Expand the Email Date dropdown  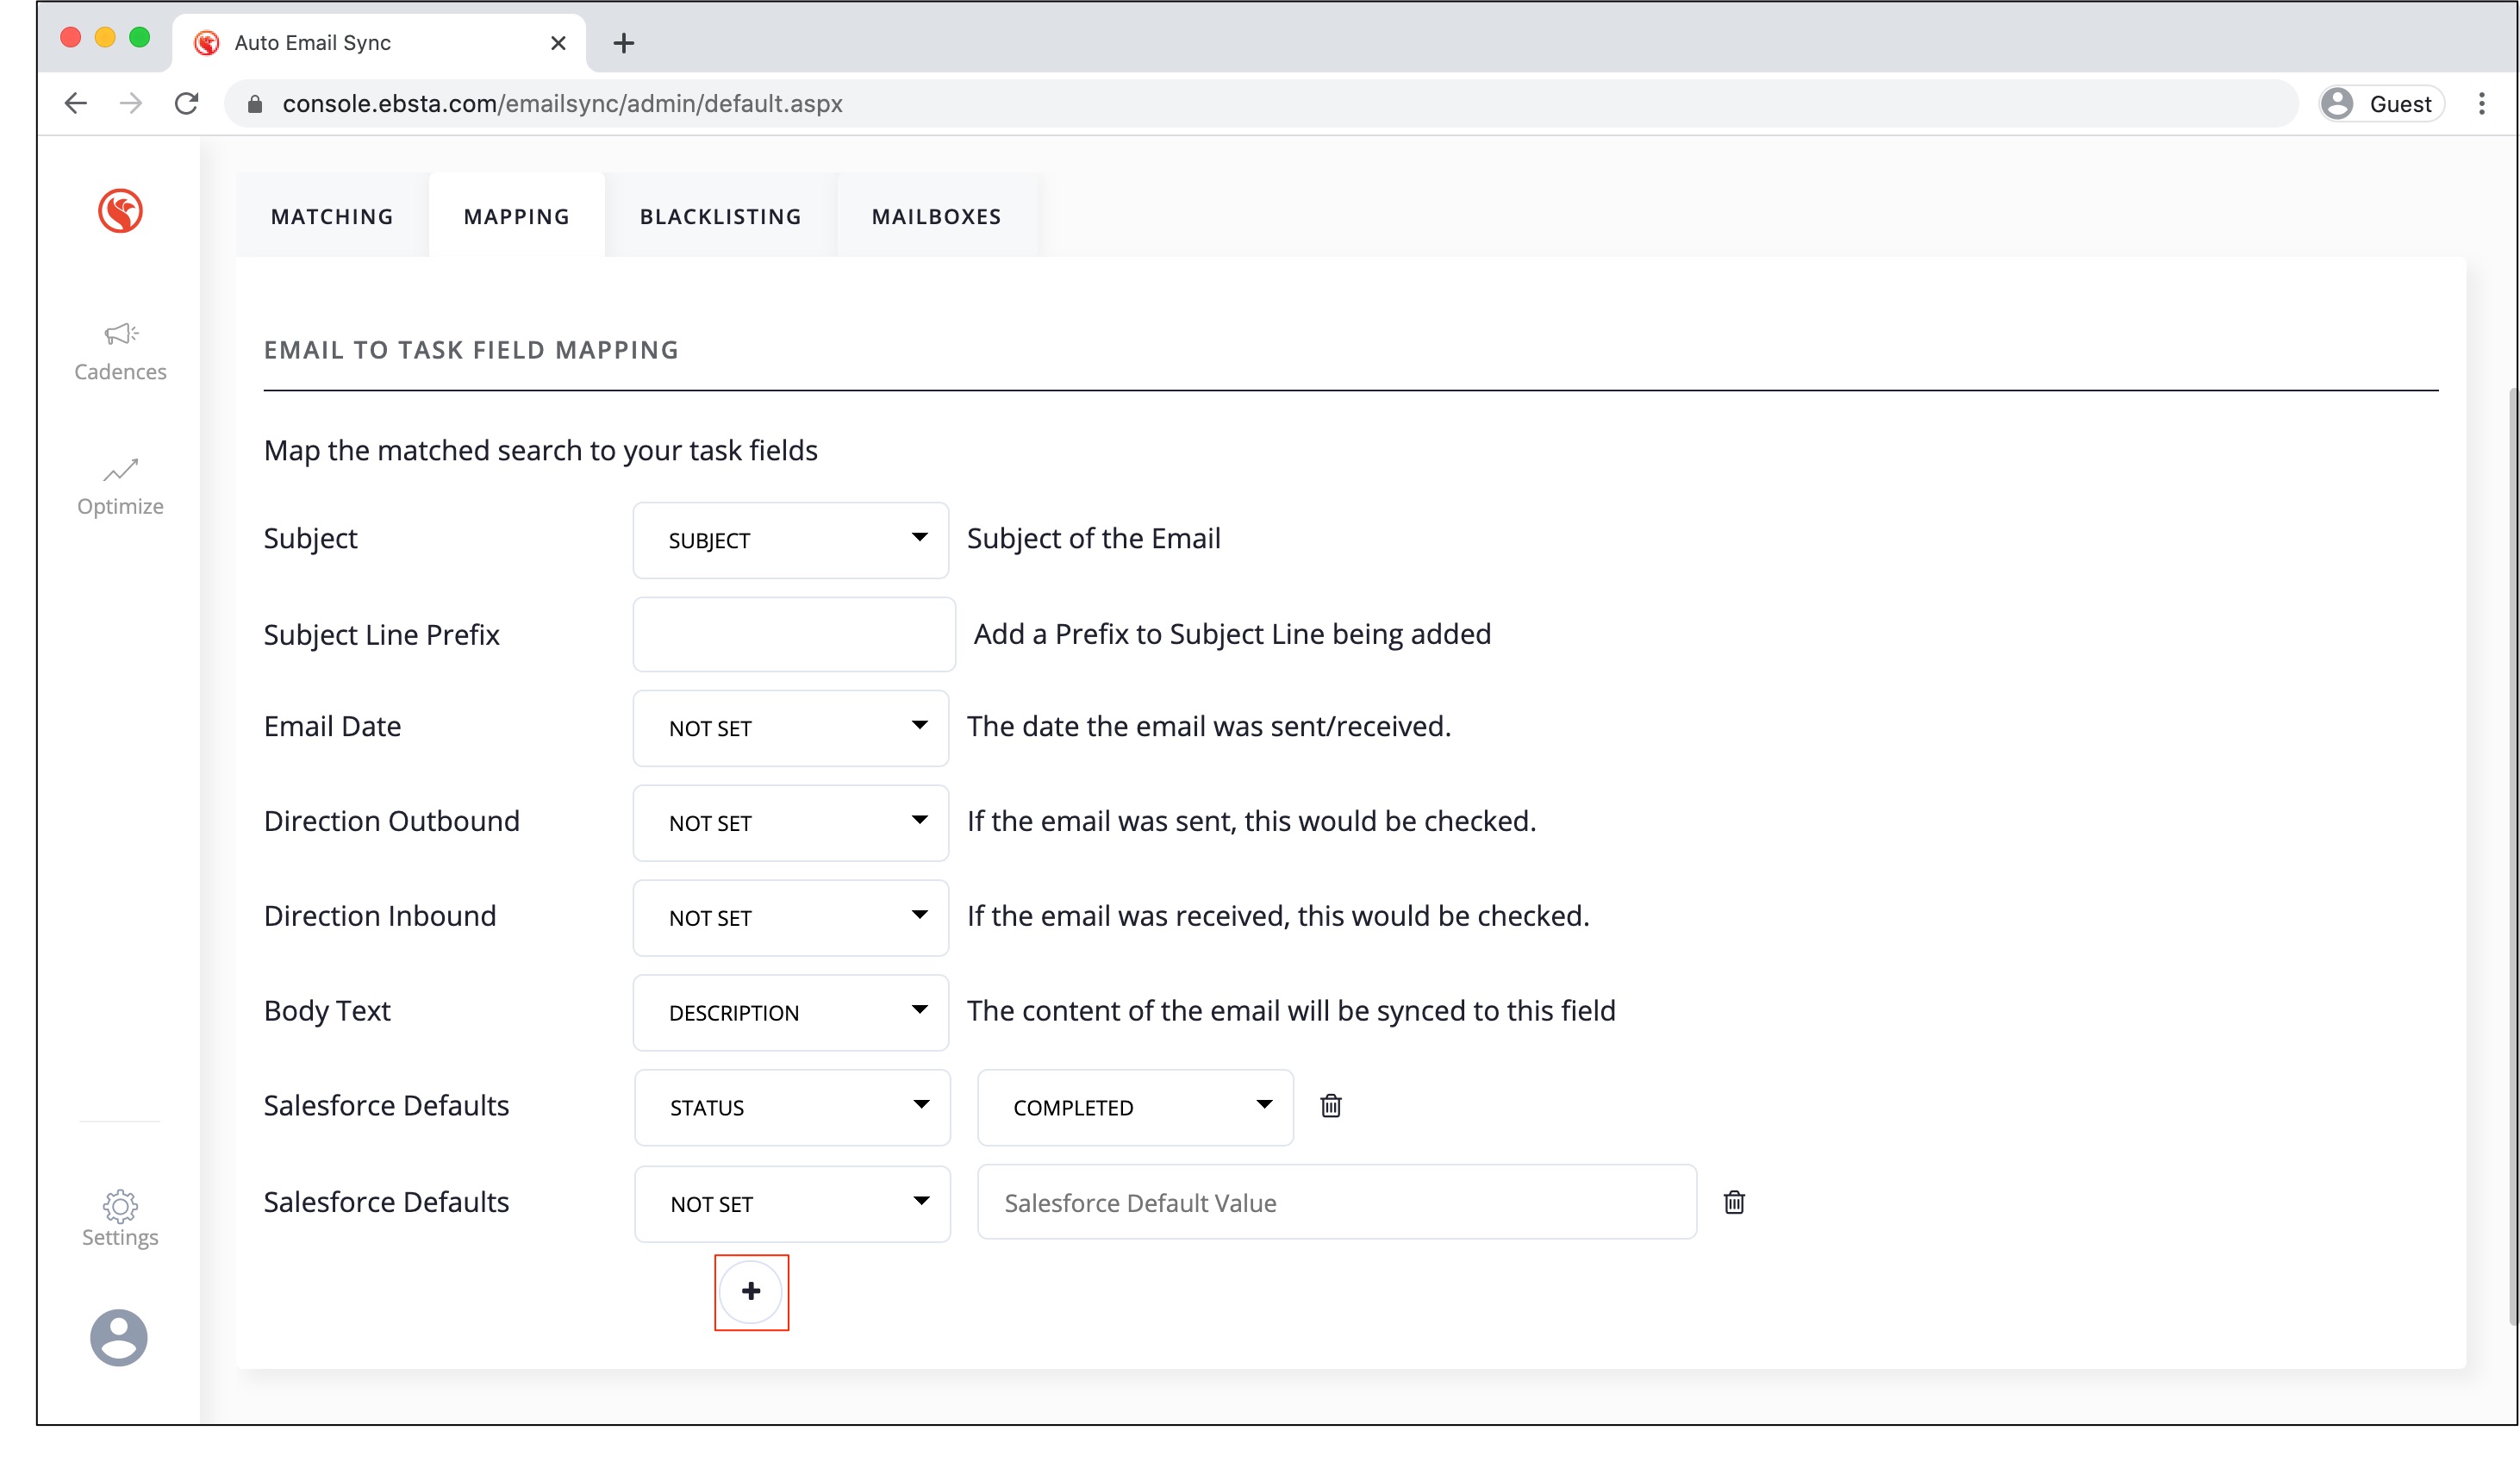point(790,728)
